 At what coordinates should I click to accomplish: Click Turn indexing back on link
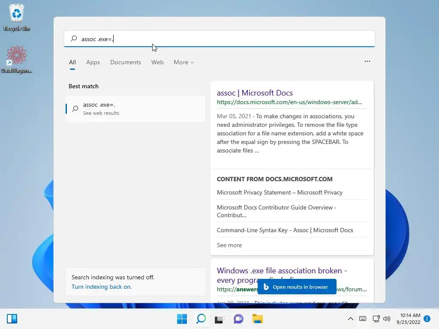click(x=102, y=287)
